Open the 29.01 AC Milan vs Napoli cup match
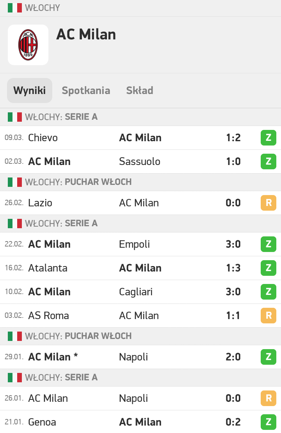This screenshot has height=433, width=281. click(x=140, y=357)
